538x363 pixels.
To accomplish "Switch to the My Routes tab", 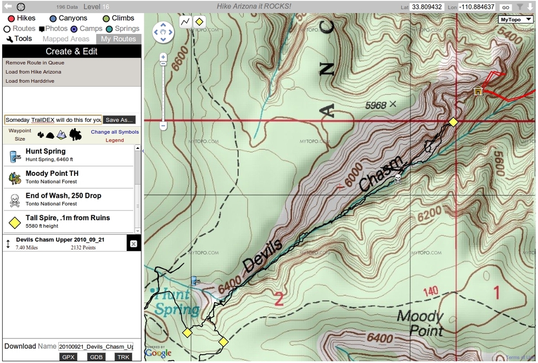I will tap(119, 39).
